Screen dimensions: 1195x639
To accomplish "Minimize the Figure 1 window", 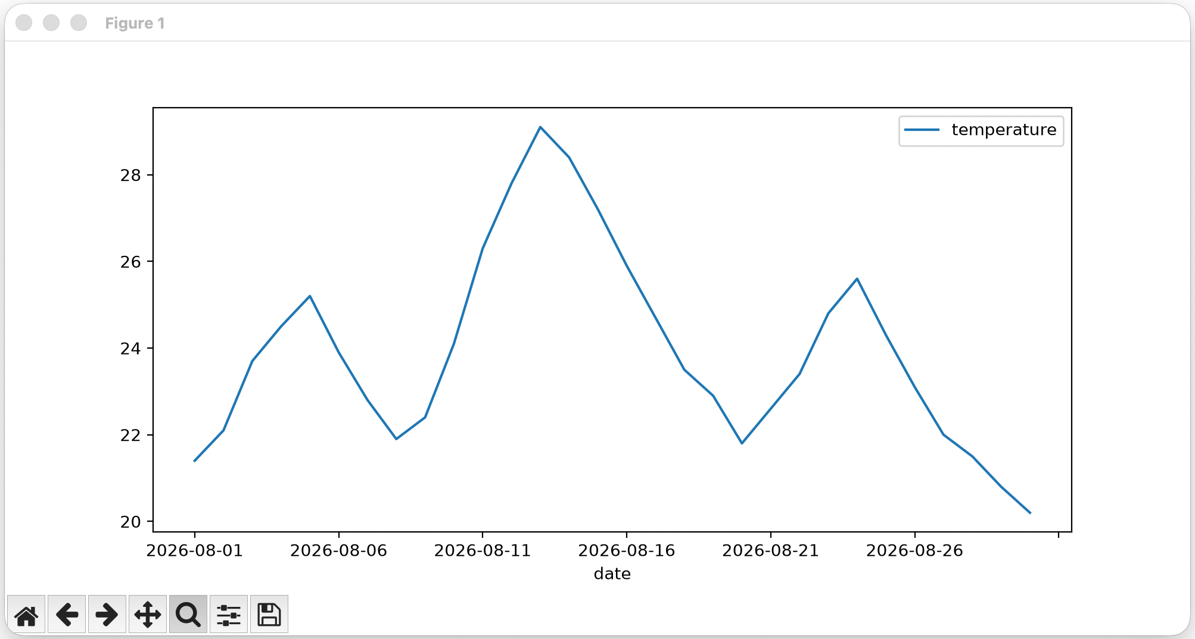I will pos(51,23).
